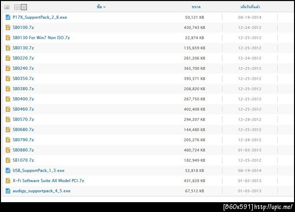The height and width of the screenshot is (212, 295).
Task: Click the size value 460,724 KB
Action: pos(195,150)
